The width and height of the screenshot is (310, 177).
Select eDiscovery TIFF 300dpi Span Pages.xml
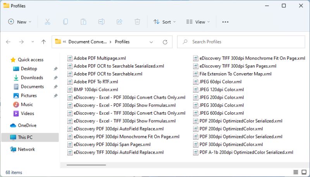[238, 66]
